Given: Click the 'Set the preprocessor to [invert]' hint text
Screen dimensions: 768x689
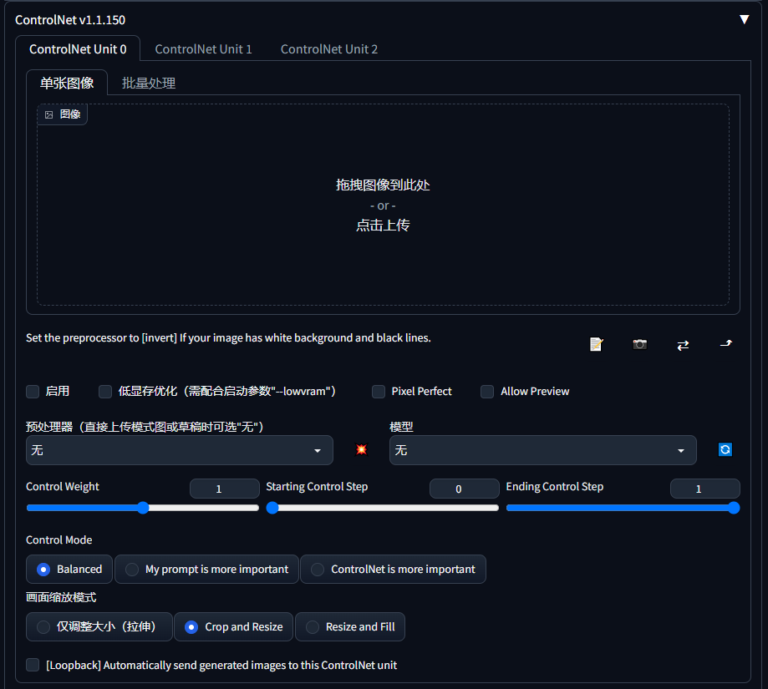Looking at the screenshot, I should click(228, 337).
